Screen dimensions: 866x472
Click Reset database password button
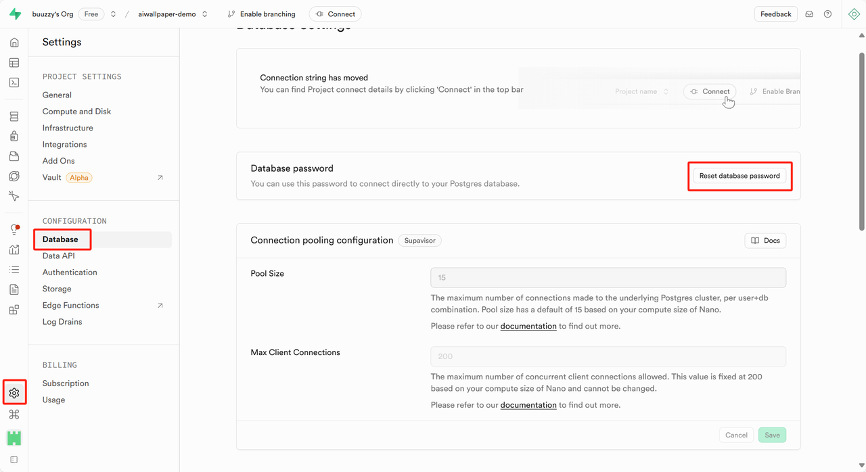[739, 176]
